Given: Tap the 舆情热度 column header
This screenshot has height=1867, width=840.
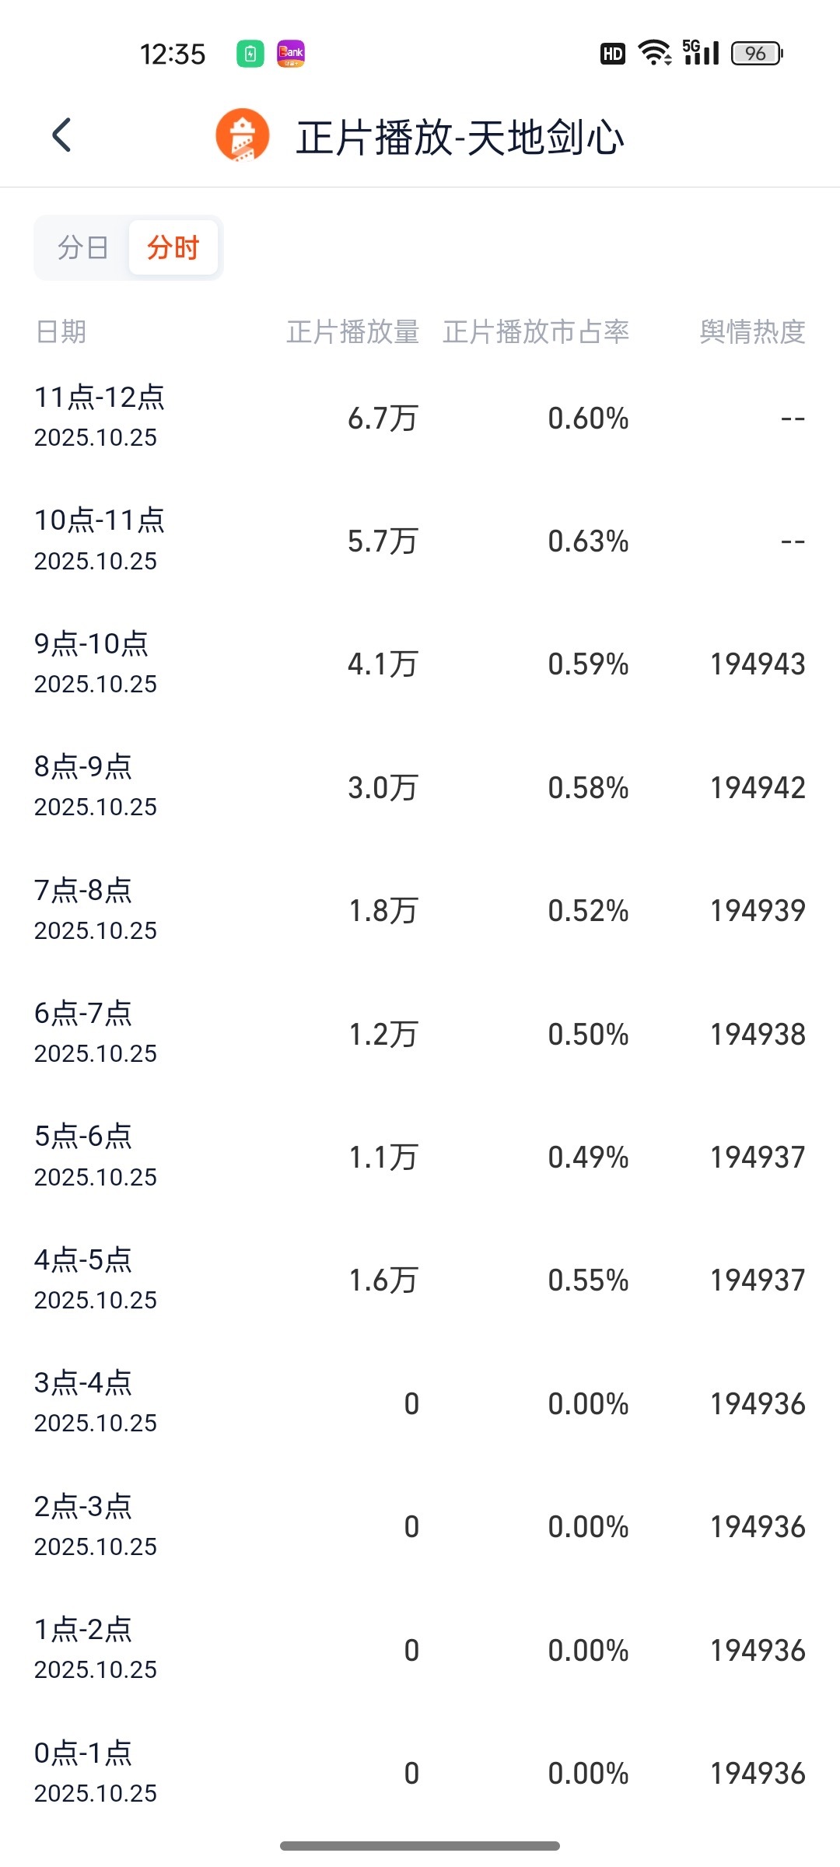Looking at the screenshot, I should [x=752, y=332].
